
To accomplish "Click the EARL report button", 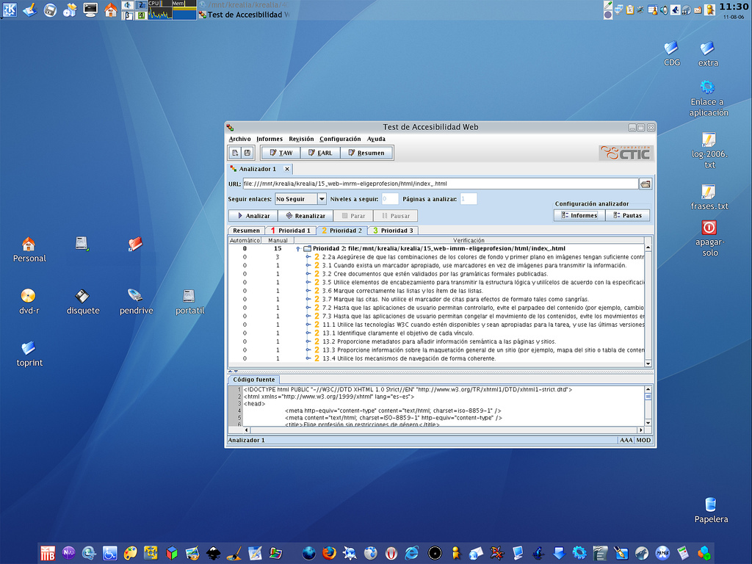I will [x=320, y=153].
